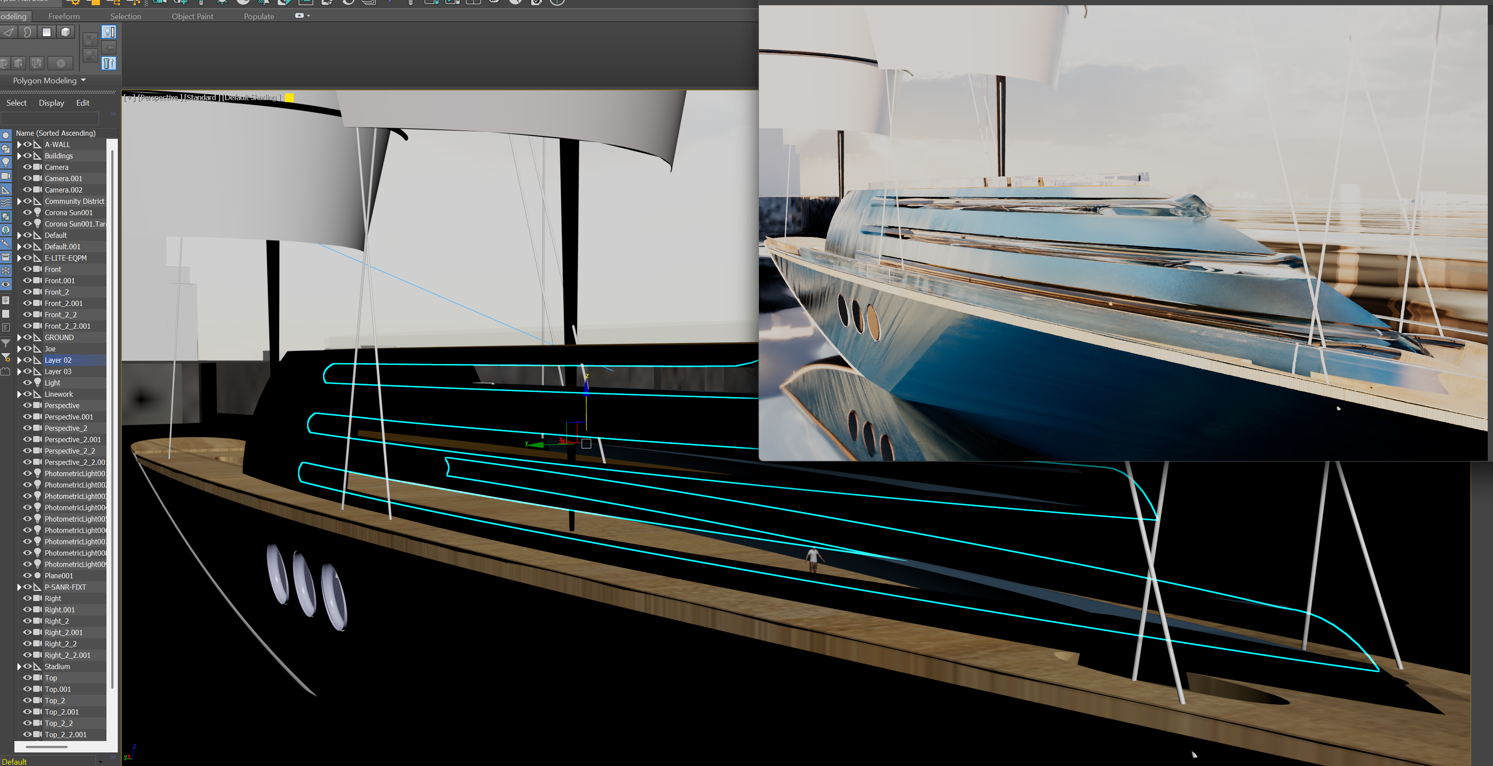
Task: Toggle Display Frozen Objects snowflake icon
Action: coord(6,271)
